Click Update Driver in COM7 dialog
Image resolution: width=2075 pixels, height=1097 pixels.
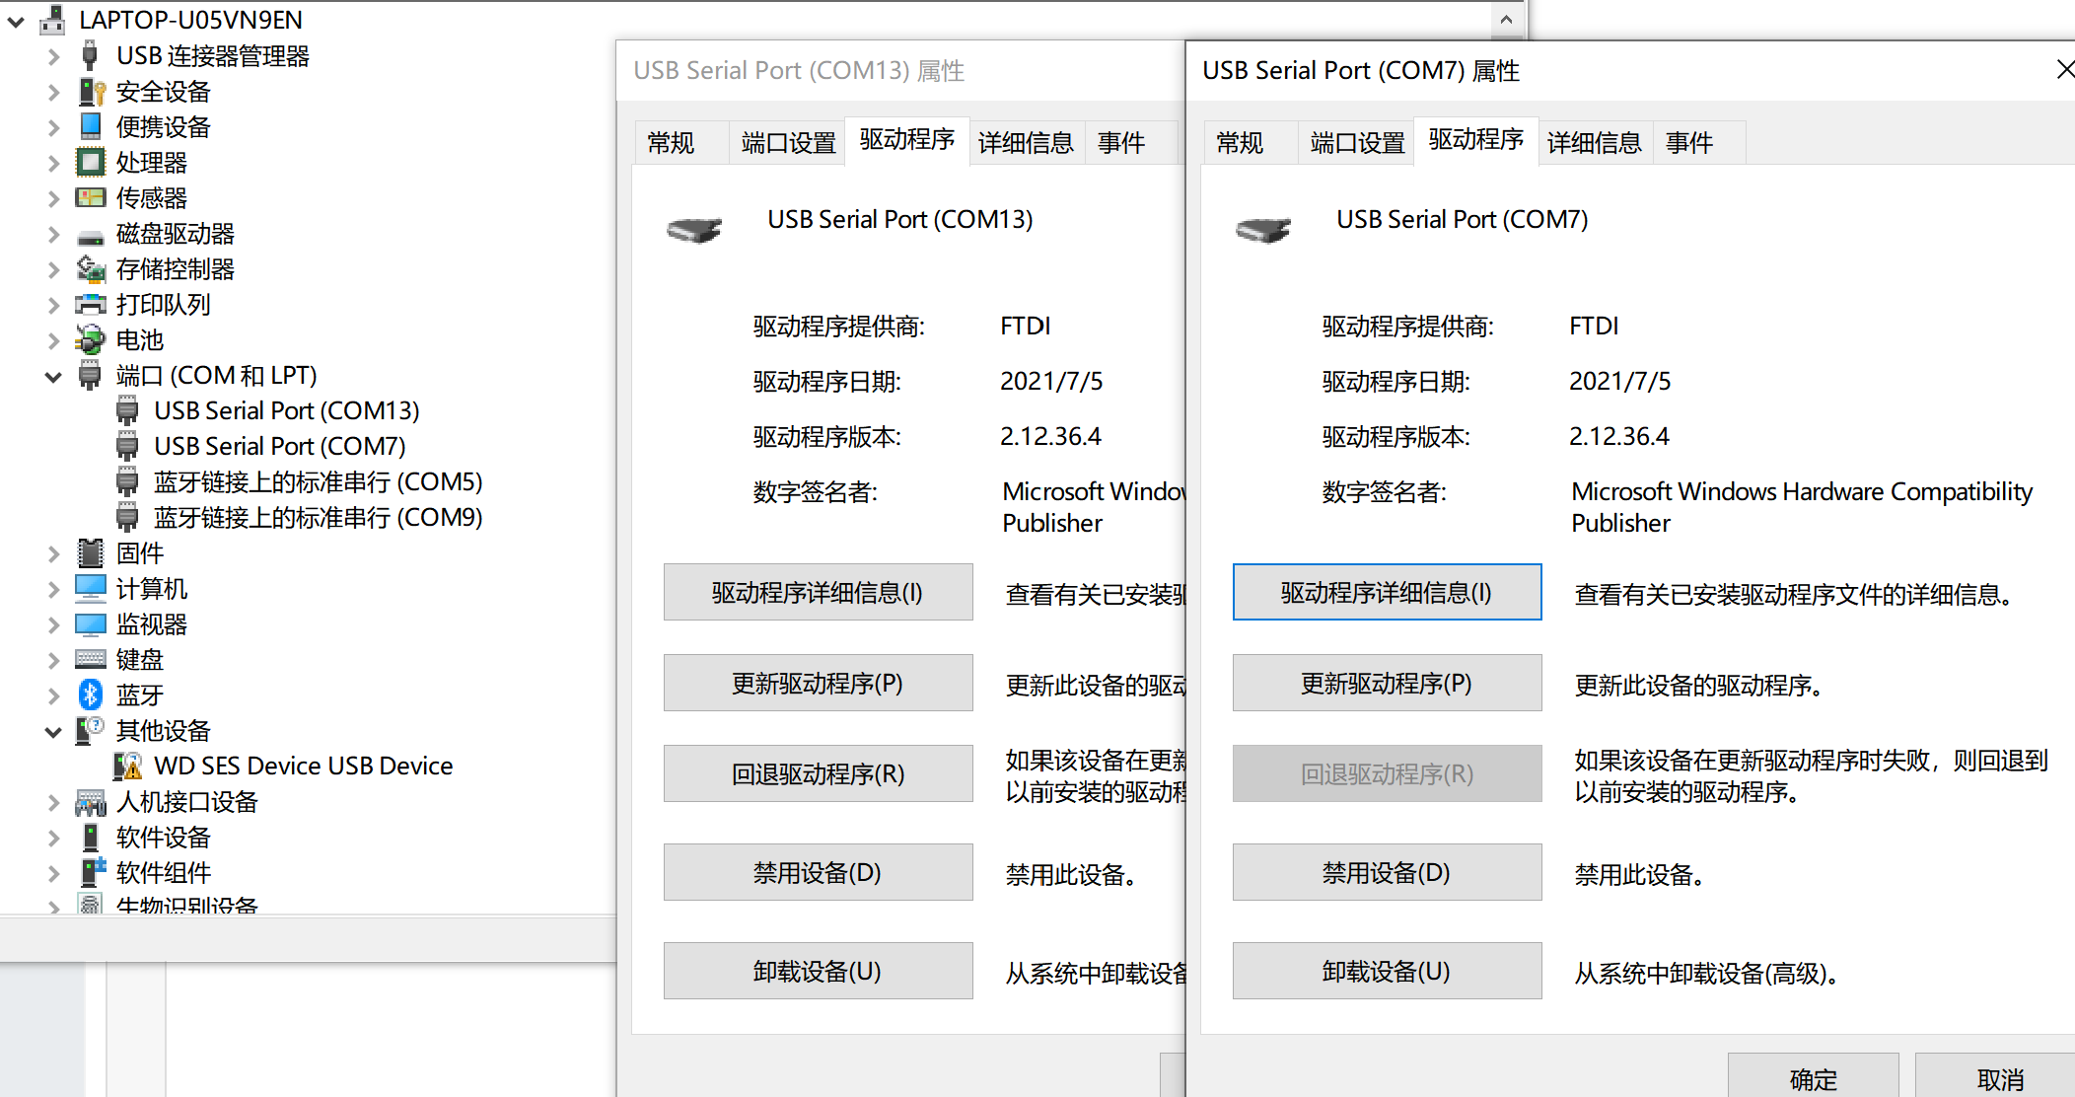click(1386, 683)
